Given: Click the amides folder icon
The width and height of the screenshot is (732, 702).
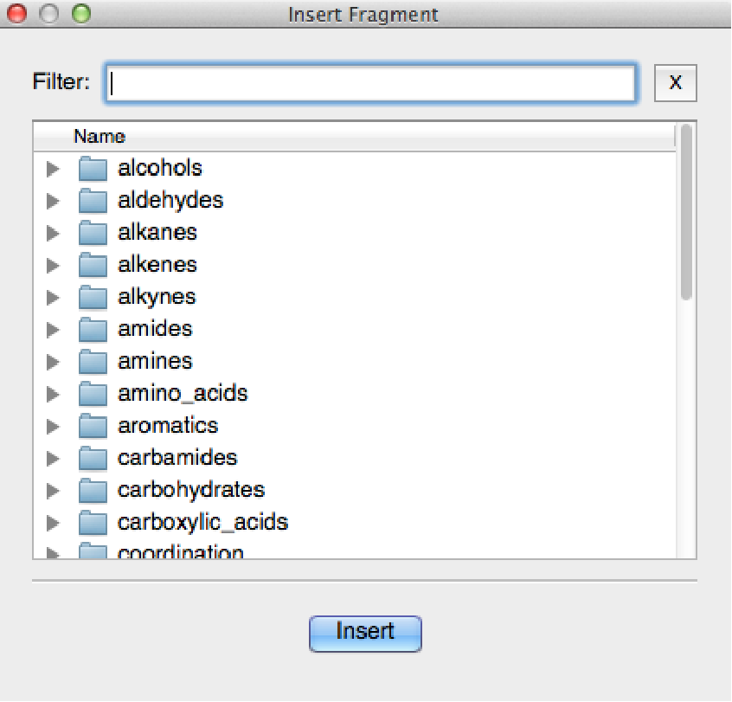Looking at the screenshot, I should [93, 329].
